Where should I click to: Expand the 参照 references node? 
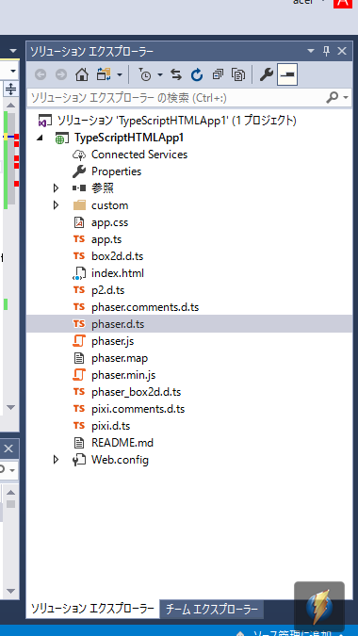point(56,188)
